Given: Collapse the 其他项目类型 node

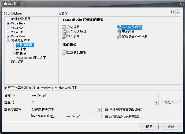Looking at the screenshot, I should (8, 41).
